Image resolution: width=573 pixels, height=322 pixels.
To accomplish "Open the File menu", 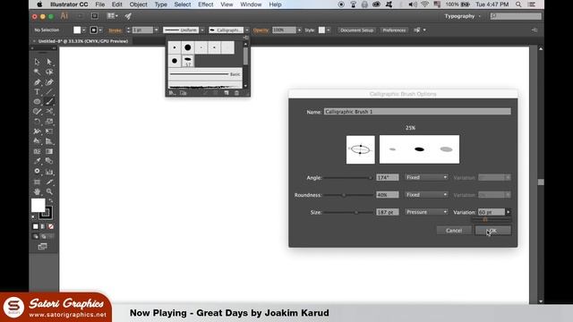I will 99,4.
